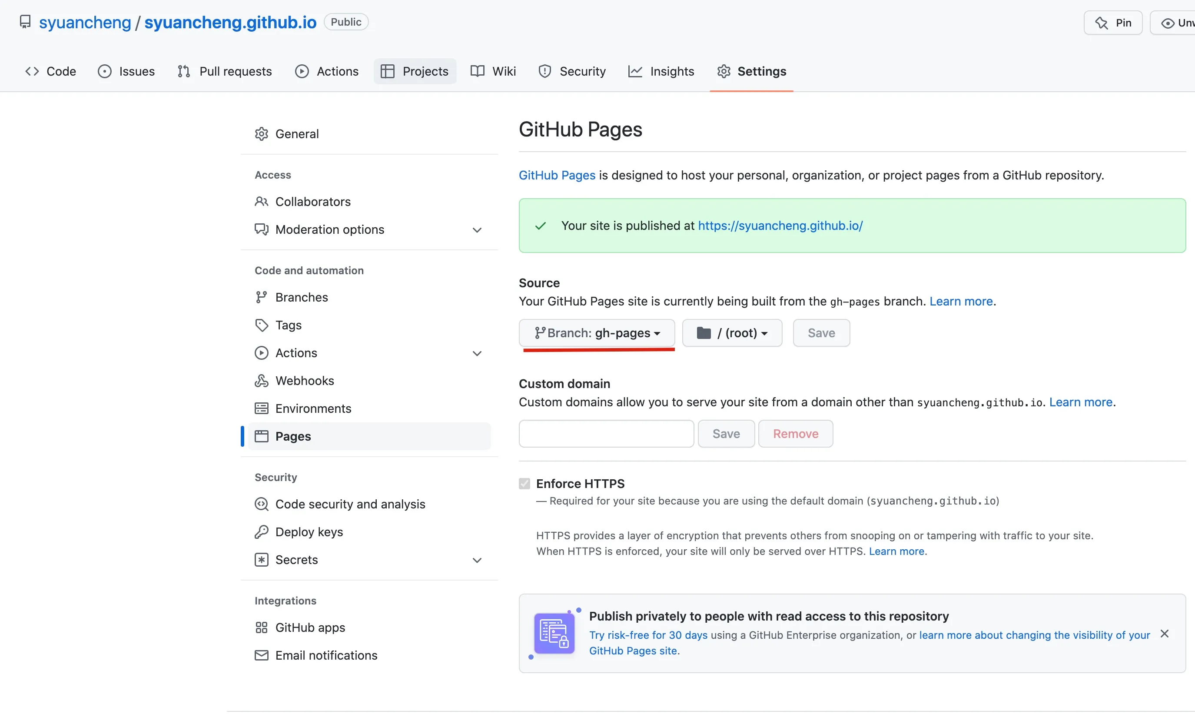
Task: Click the repository icon beside syuancheng
Action: coord(25,22)
